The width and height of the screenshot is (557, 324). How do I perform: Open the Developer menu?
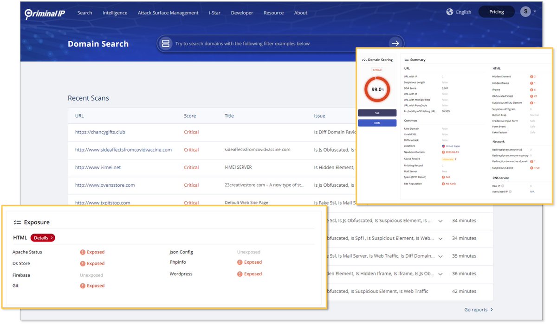point(242,13)
